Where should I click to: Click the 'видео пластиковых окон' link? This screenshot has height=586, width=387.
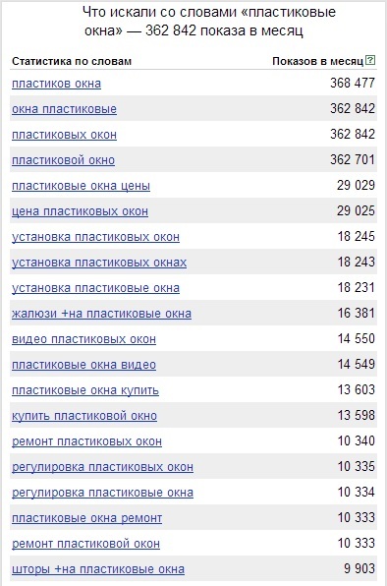[x=83, y=339]
